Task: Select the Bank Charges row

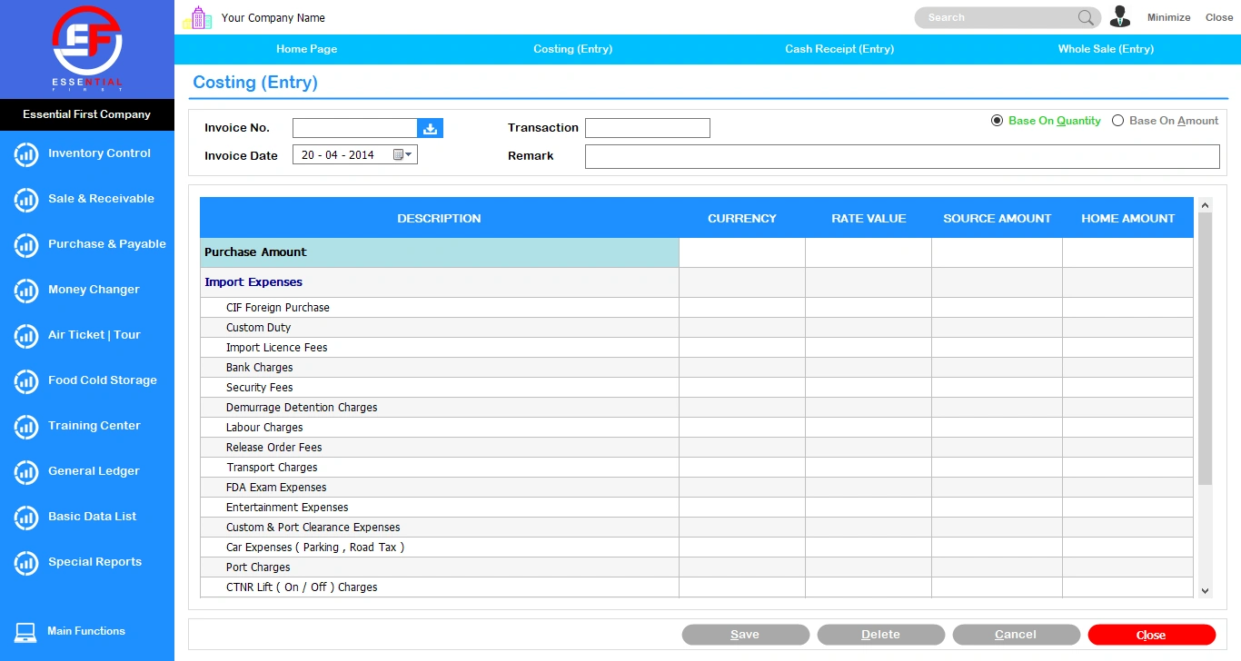Action: click(x=697, y=368)
